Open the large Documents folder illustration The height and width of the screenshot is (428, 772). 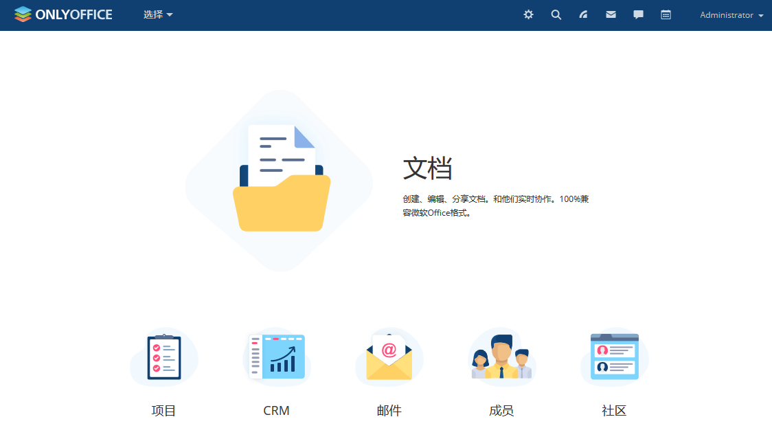[281, 180]
